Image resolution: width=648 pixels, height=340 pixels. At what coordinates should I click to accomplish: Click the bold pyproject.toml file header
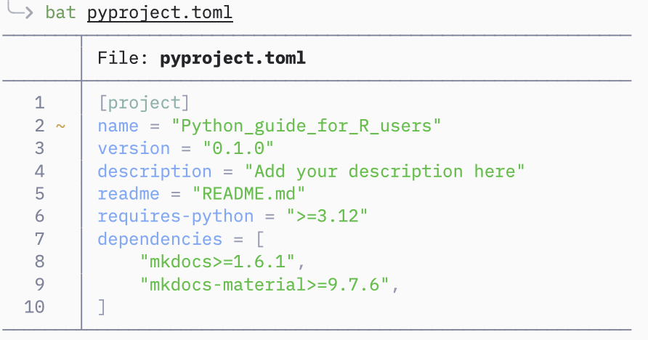pos(232,58)
